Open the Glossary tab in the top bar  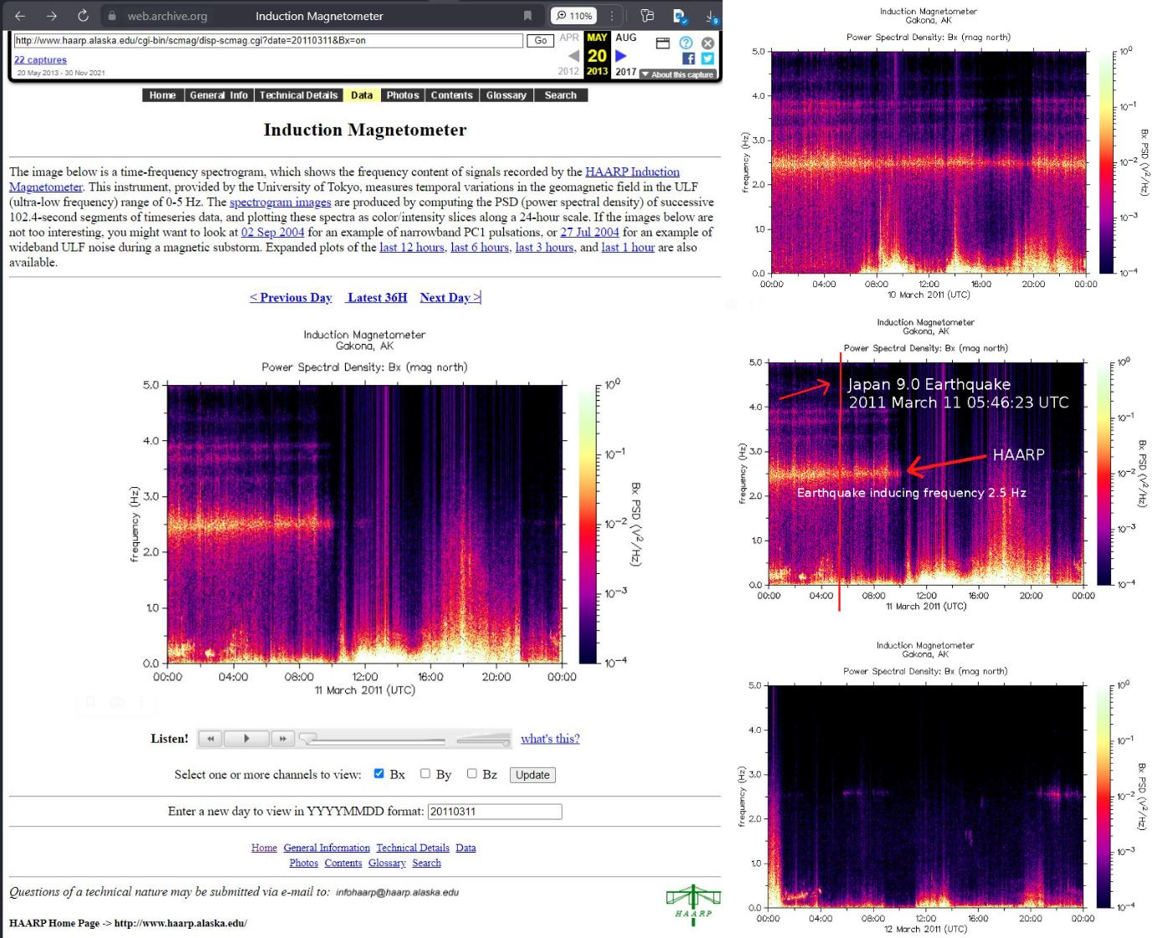(507, 95)
